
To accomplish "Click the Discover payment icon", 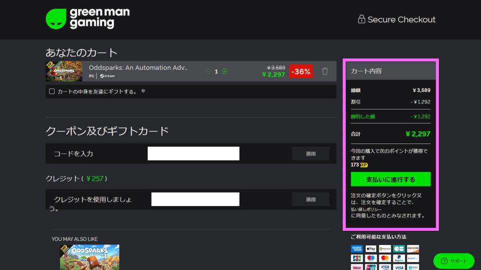I will 413,249.
